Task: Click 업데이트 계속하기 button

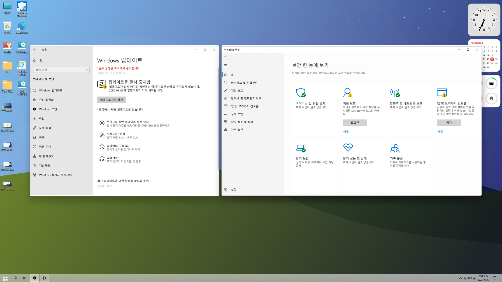Action: coord(111,100)
